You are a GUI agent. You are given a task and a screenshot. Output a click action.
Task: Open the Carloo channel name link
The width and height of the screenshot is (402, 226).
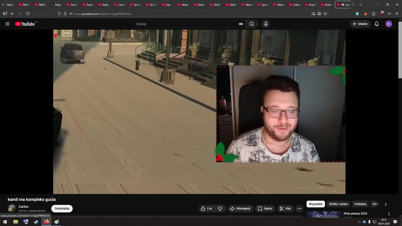coord(24,207)
